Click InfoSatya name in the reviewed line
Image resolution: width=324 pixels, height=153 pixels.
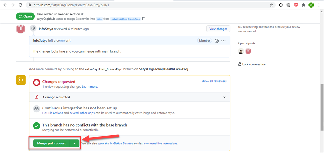pyautogui.click(x=46, y=29)
